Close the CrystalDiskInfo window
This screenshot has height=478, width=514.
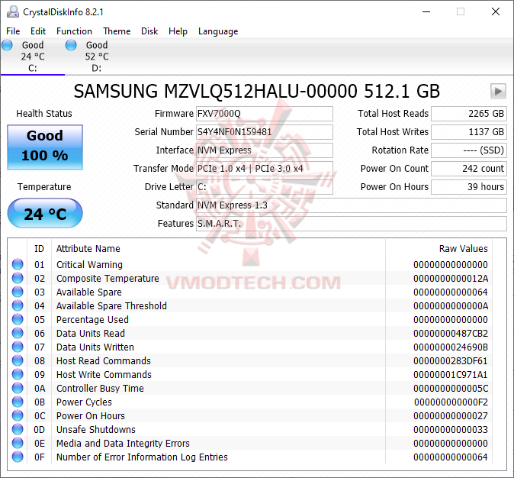(x=495, y=11)
